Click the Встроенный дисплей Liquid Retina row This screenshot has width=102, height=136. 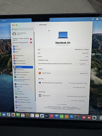[63, 83]
